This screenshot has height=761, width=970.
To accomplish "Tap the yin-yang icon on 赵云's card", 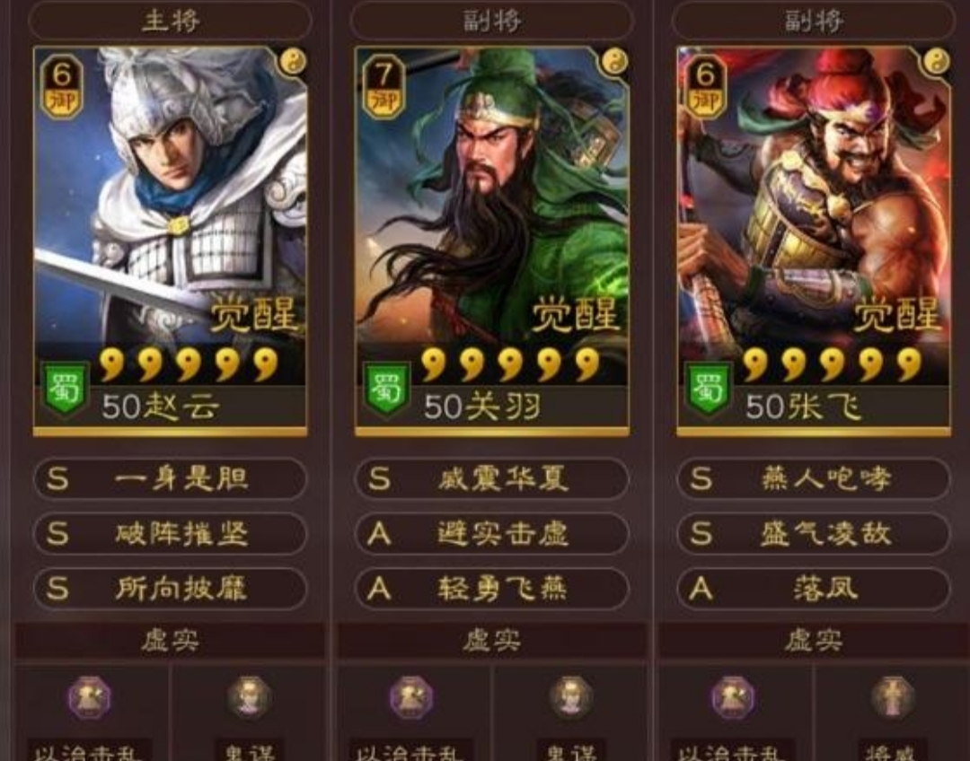I will [293, 62].
